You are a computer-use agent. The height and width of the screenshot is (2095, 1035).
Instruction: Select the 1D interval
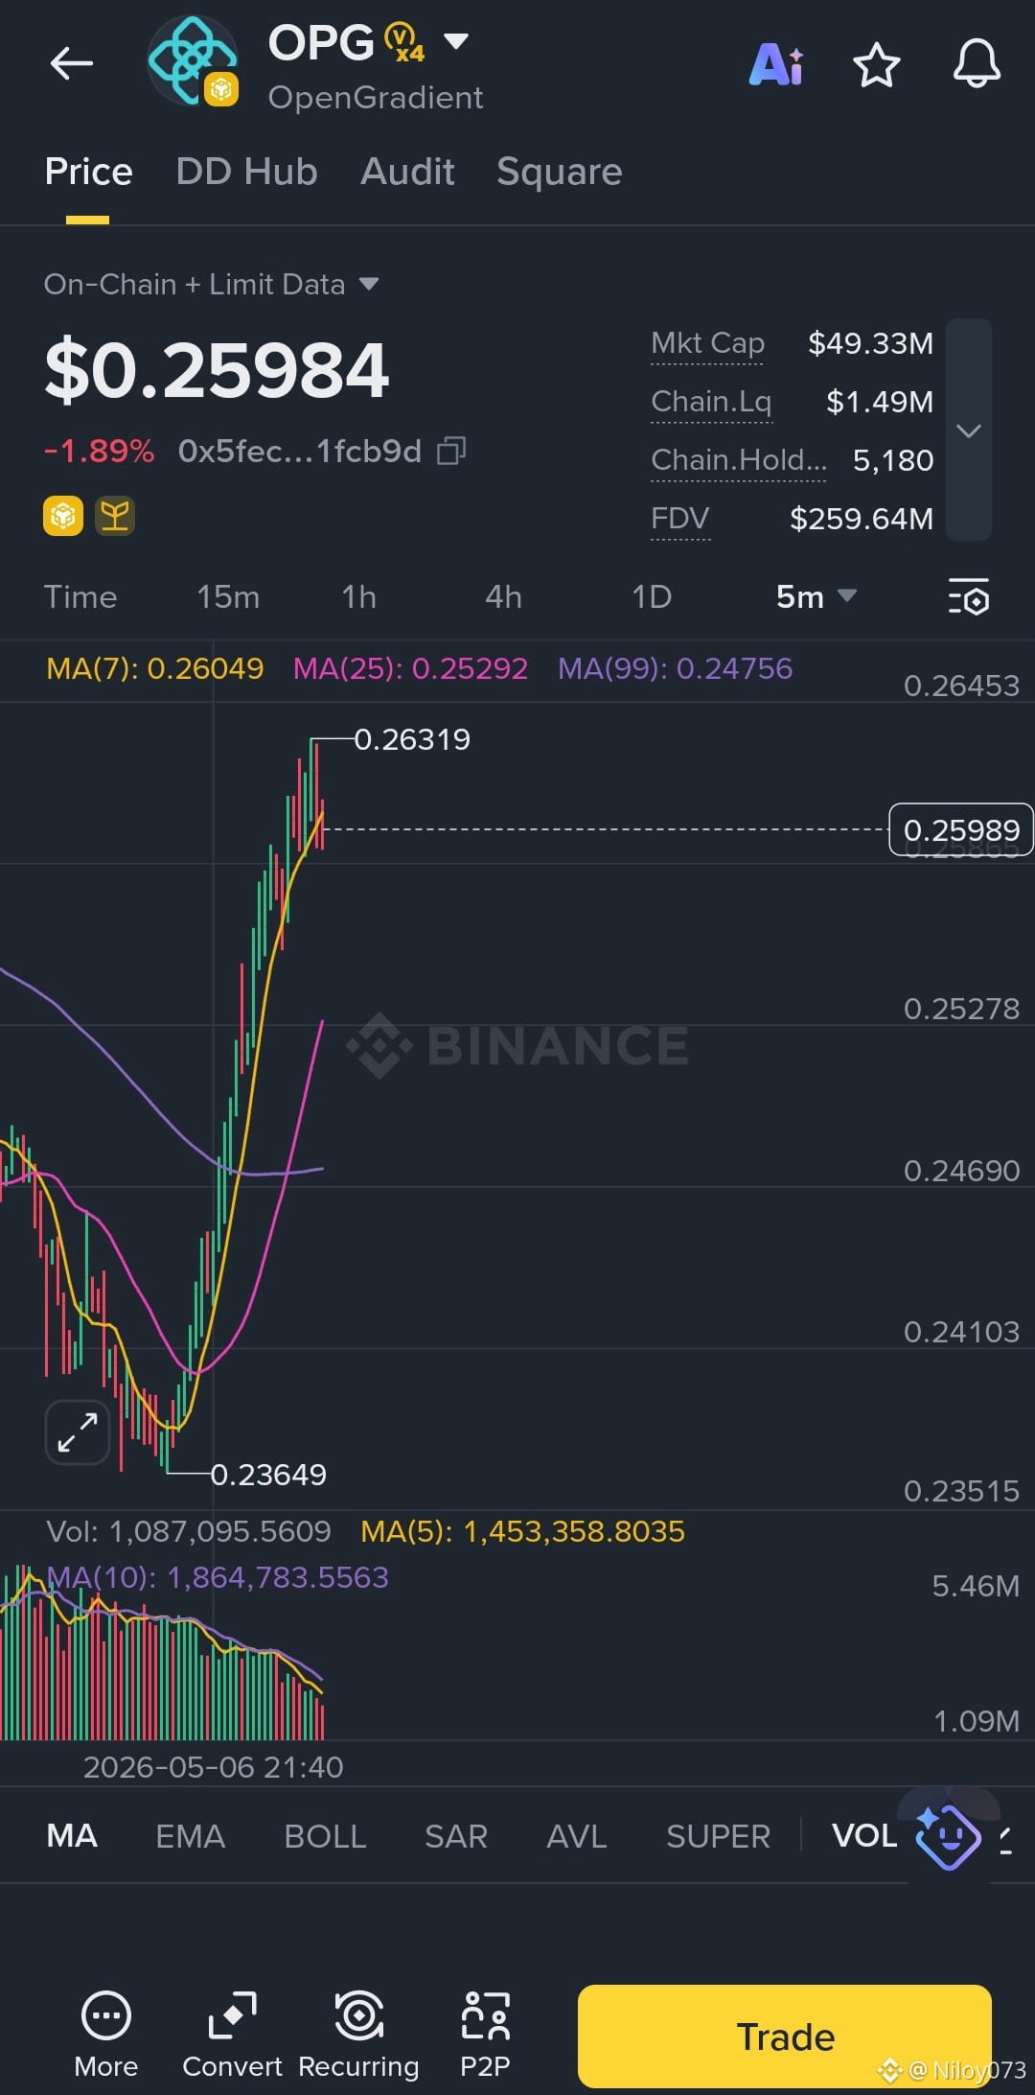pos(652,596)
